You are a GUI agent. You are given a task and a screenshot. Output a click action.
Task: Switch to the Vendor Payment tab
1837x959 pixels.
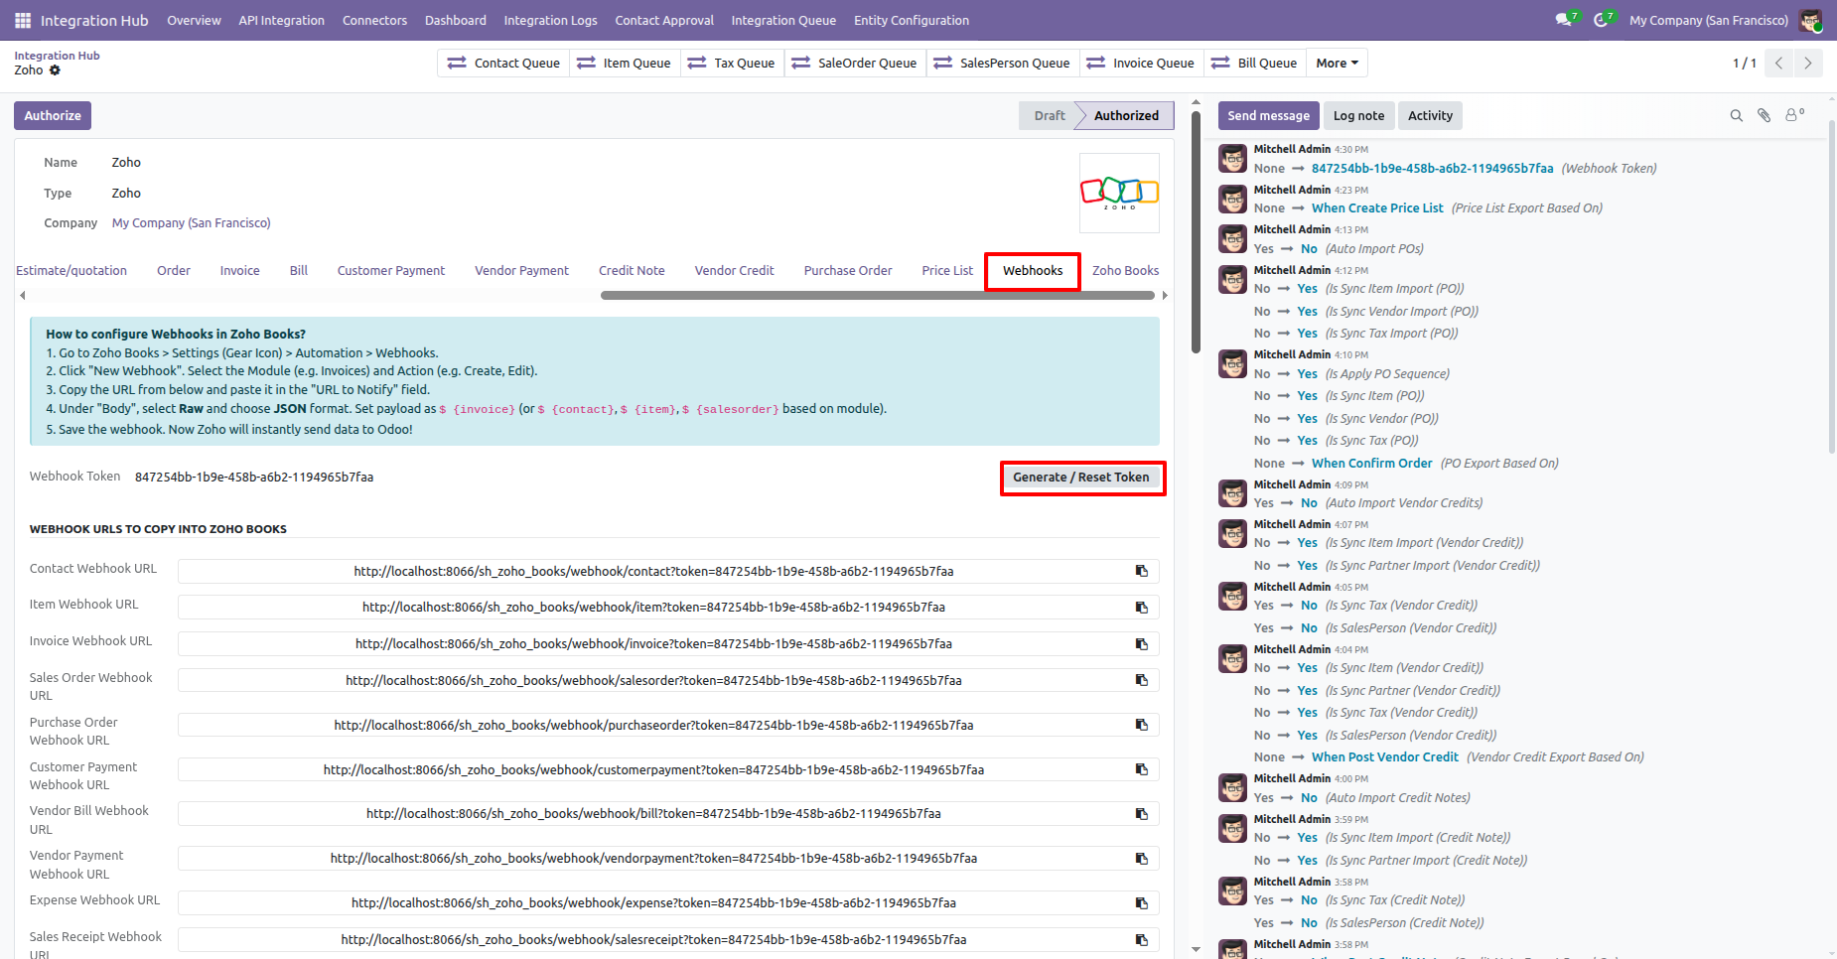pos(521,271)
